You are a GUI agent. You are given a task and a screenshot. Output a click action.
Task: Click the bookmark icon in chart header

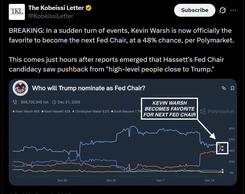pos(232,88)
